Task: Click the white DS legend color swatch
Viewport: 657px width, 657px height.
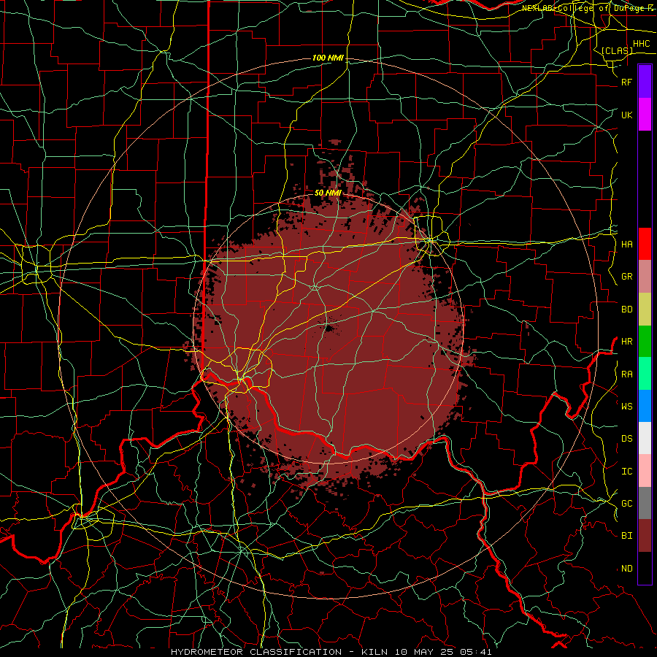Action: 645,438
